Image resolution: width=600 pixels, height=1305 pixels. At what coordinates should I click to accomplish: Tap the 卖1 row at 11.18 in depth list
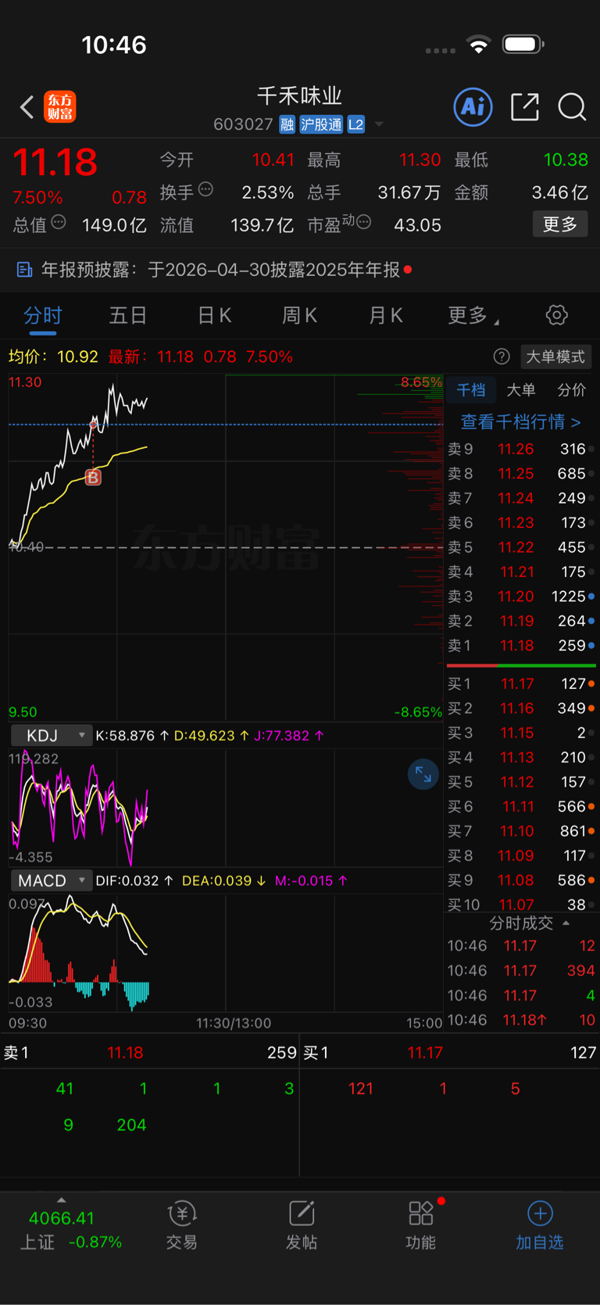[x=521, y=646]
